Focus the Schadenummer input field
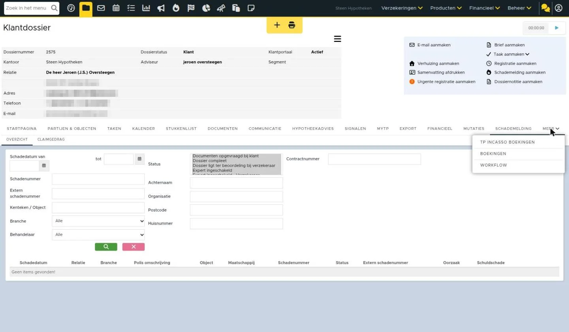The width and height of the screenshot is (569, 332). (x=98, y=179)
